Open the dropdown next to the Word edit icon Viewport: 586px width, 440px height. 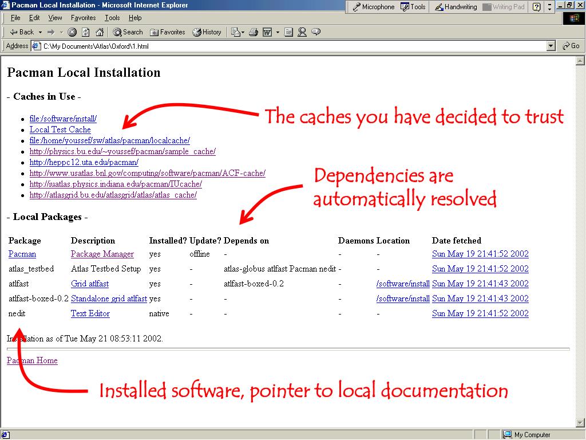278,32
